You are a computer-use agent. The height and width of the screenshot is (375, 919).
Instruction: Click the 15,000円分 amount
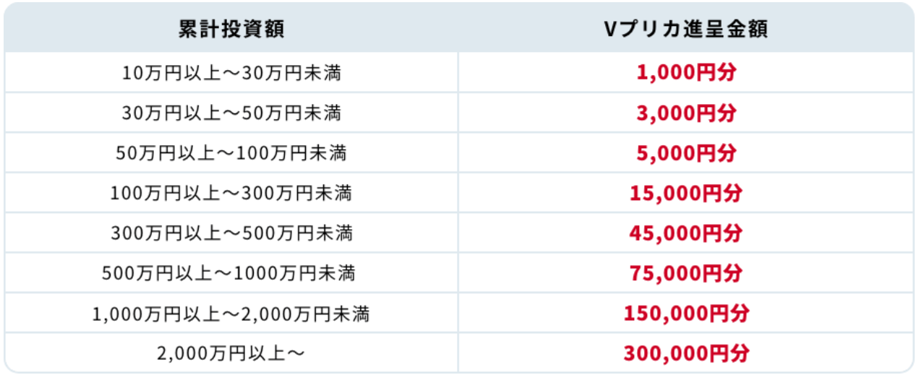pyautogui.click(x=686, y=194)
